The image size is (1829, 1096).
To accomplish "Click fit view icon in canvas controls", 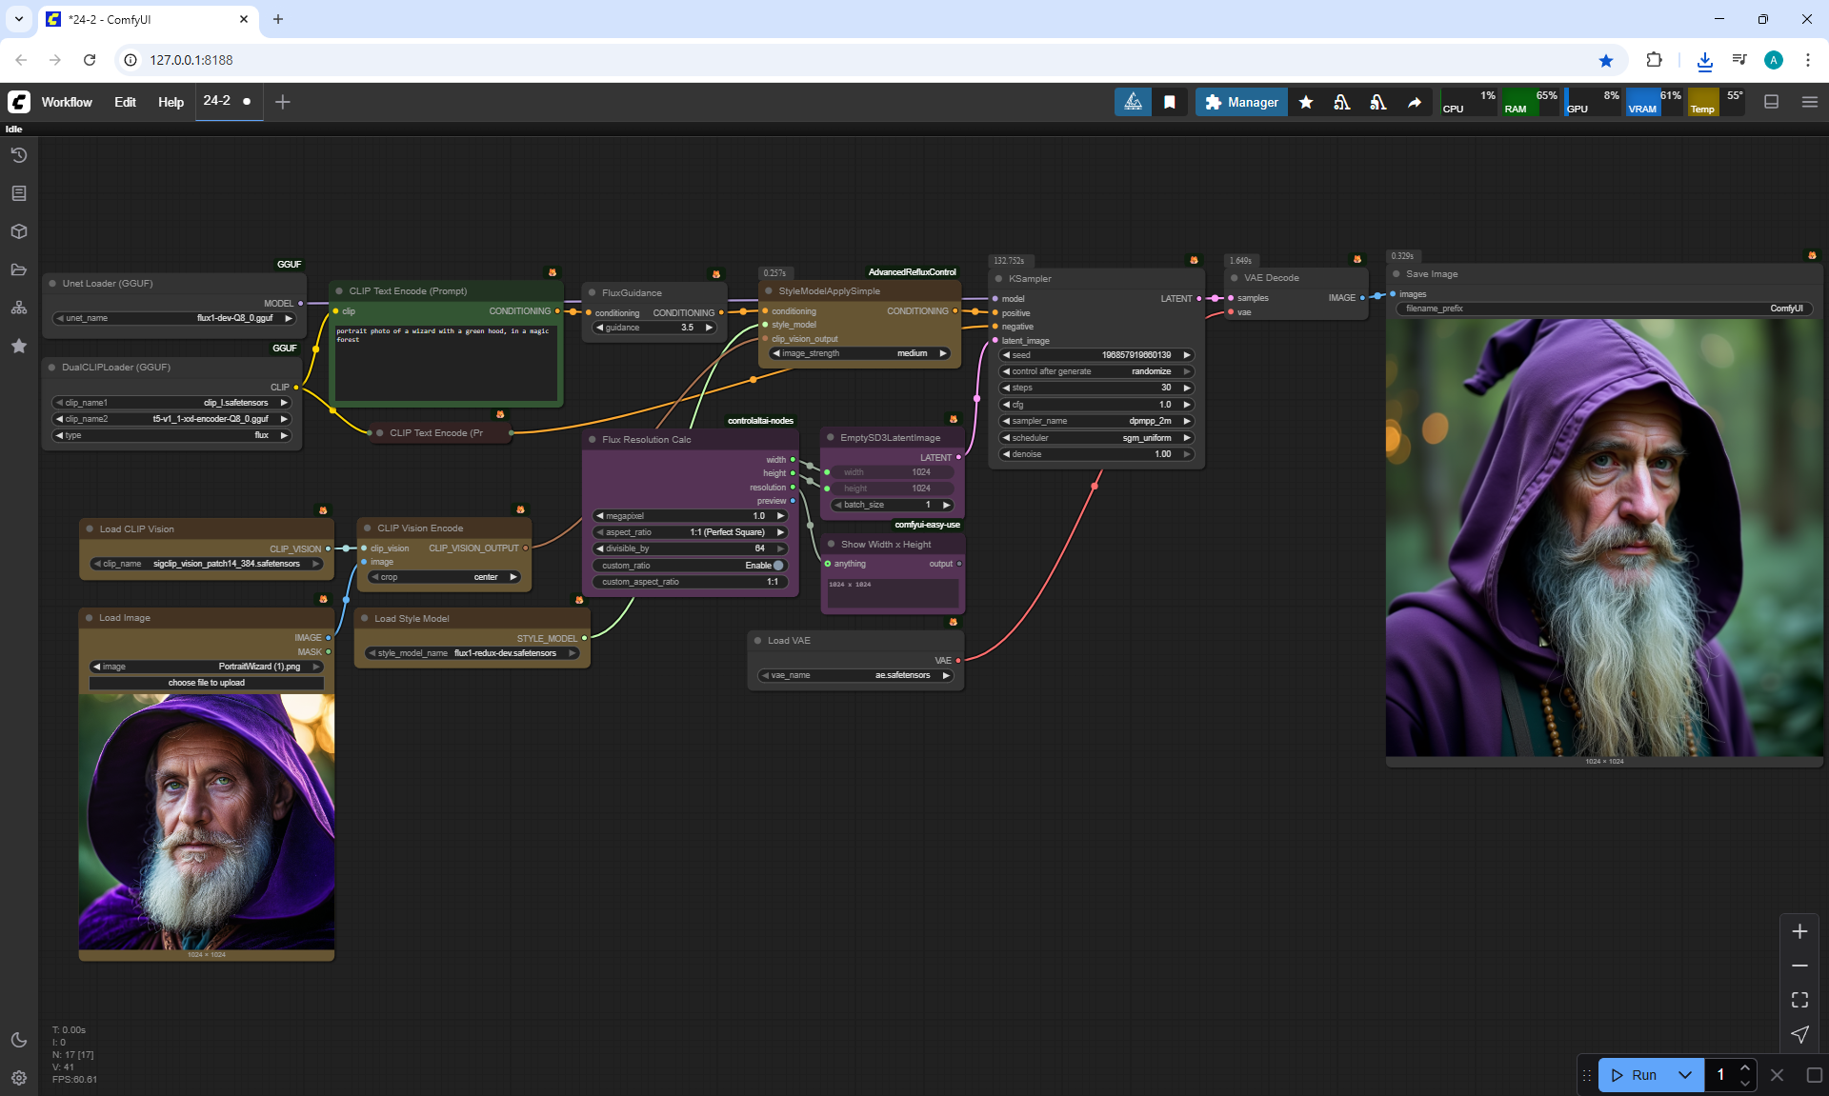I will (1799, 1000).
